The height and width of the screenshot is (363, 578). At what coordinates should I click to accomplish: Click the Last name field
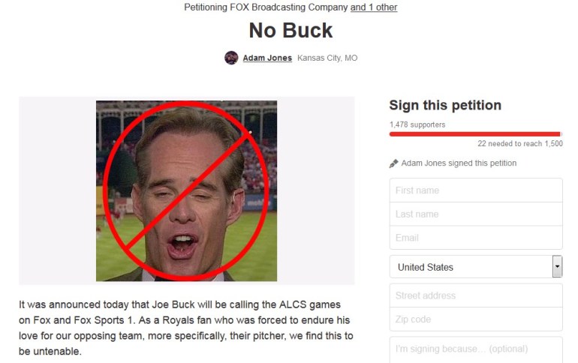pyautogui.click(x=476, y=214)
